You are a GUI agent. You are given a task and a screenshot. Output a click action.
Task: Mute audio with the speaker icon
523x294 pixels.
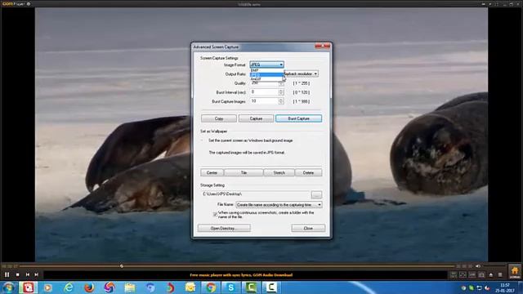tap(478, 266)
